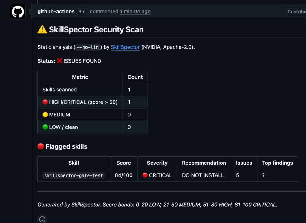Click the Contributor badge at right edge

(x=296, y=12)
